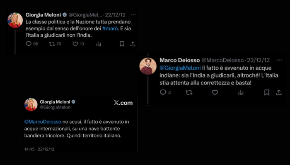View analytics on Marco Deiosso's tweet

point(241,92)
